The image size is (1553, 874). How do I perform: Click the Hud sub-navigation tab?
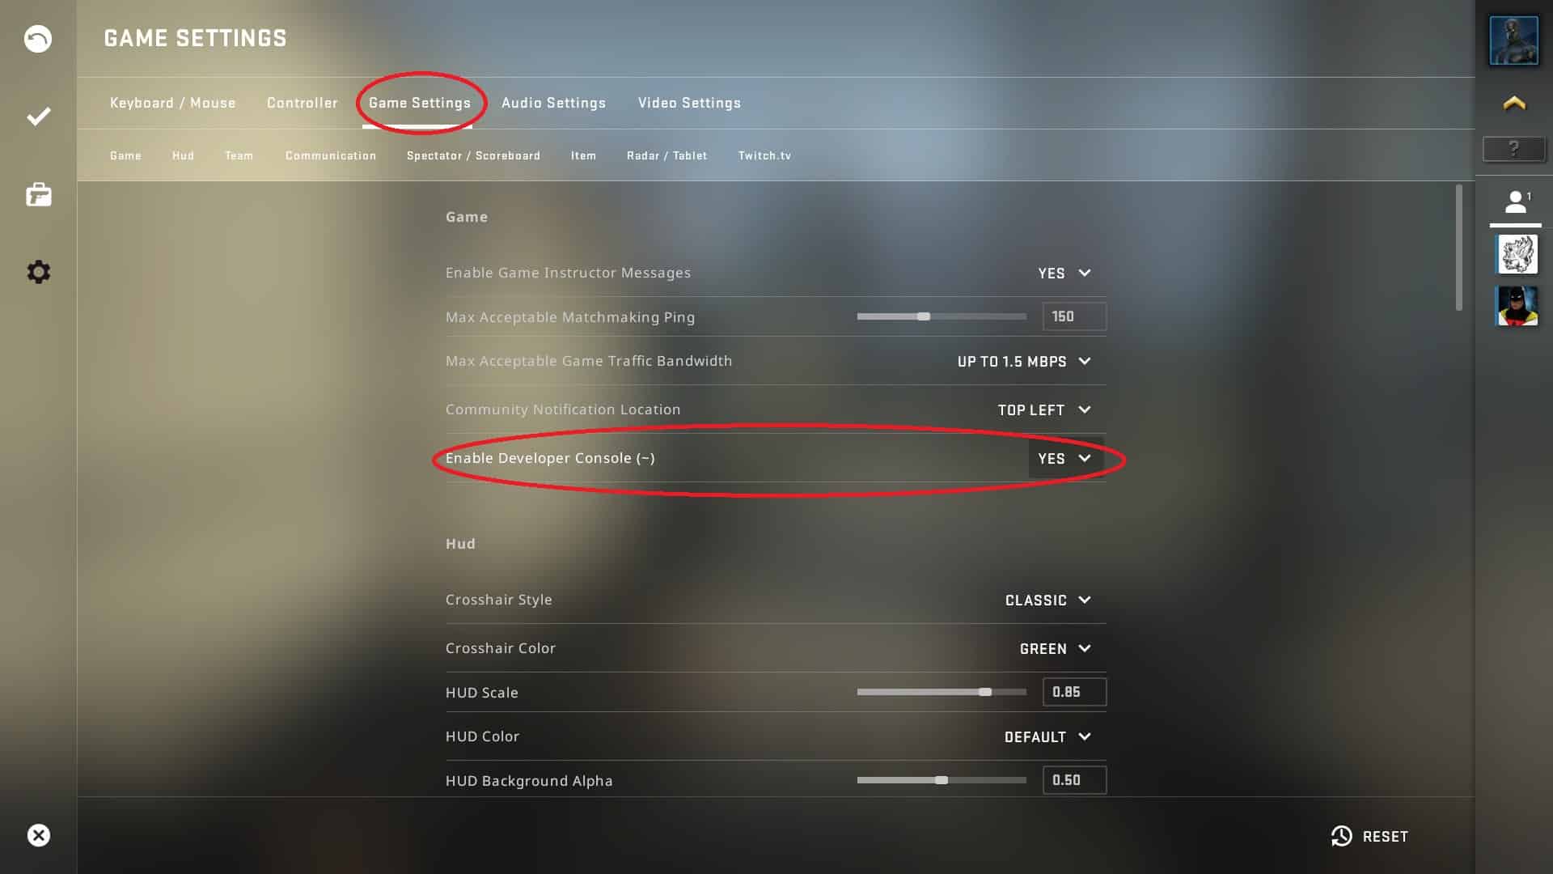click(x=181, y=155)
